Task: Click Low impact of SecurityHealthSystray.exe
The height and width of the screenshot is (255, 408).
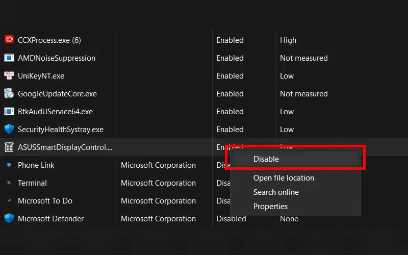Action: pos(287,130)
